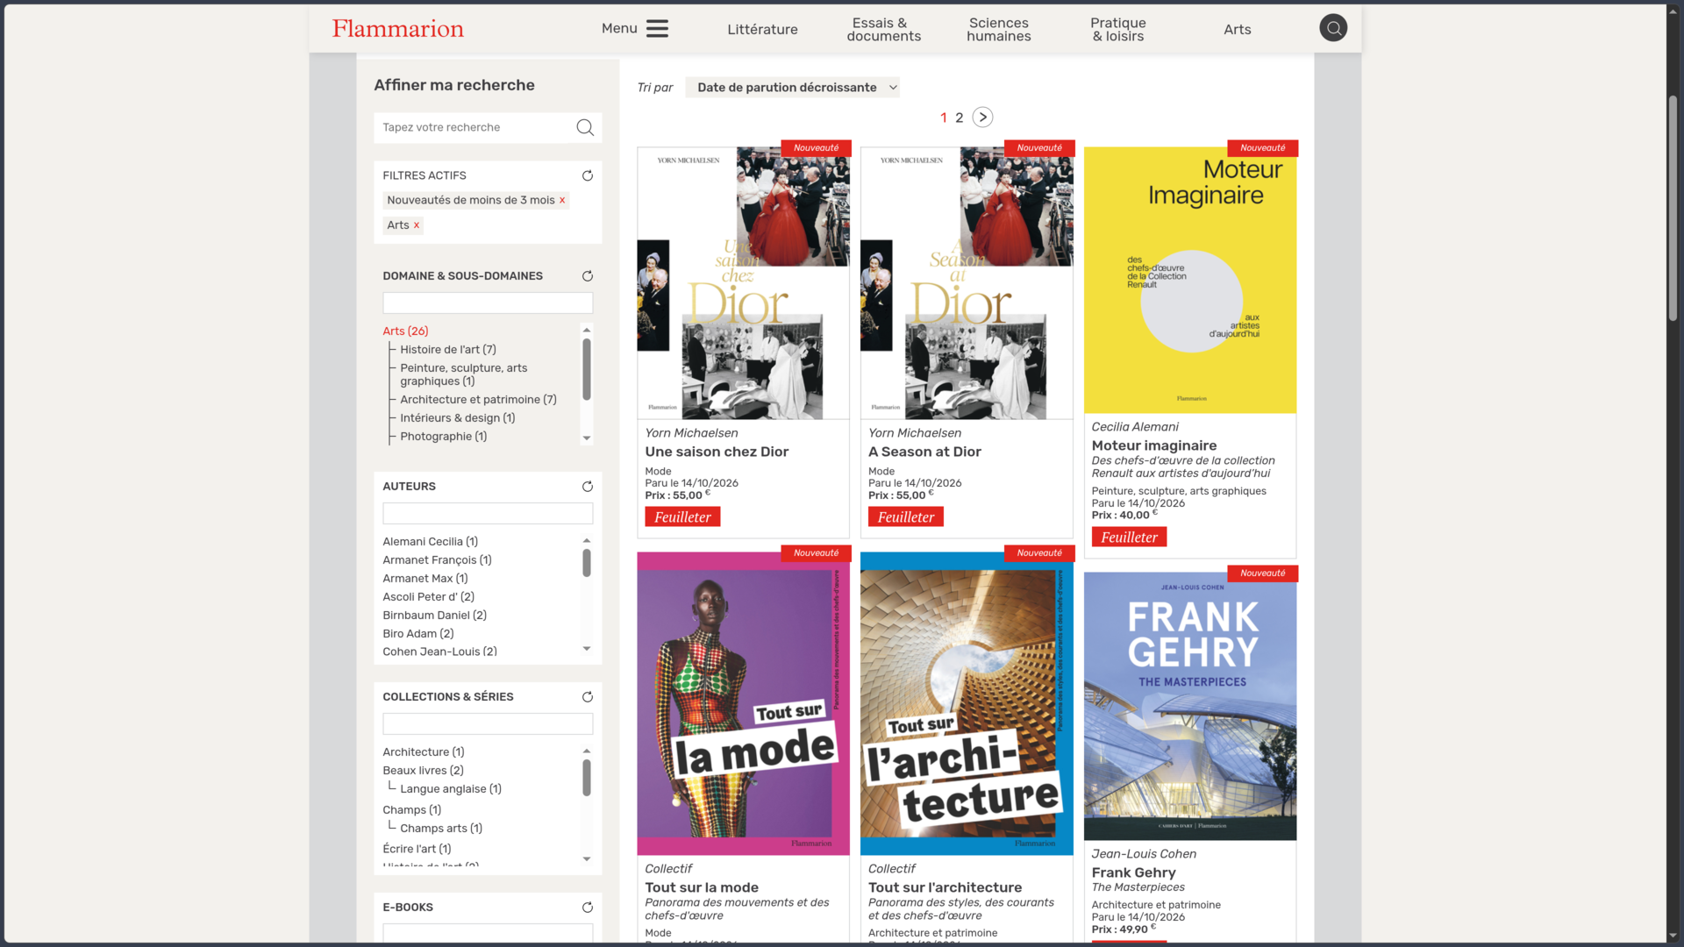
Task: Remove the Arts active filter
Action: 417,225
